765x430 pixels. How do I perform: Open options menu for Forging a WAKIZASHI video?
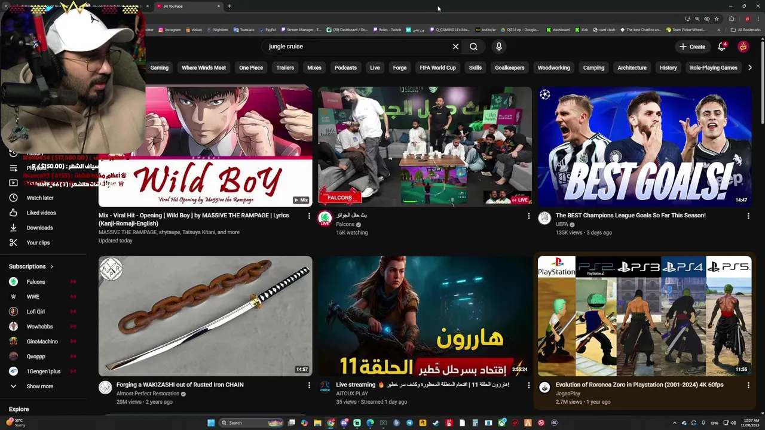(x=309, y=385)
